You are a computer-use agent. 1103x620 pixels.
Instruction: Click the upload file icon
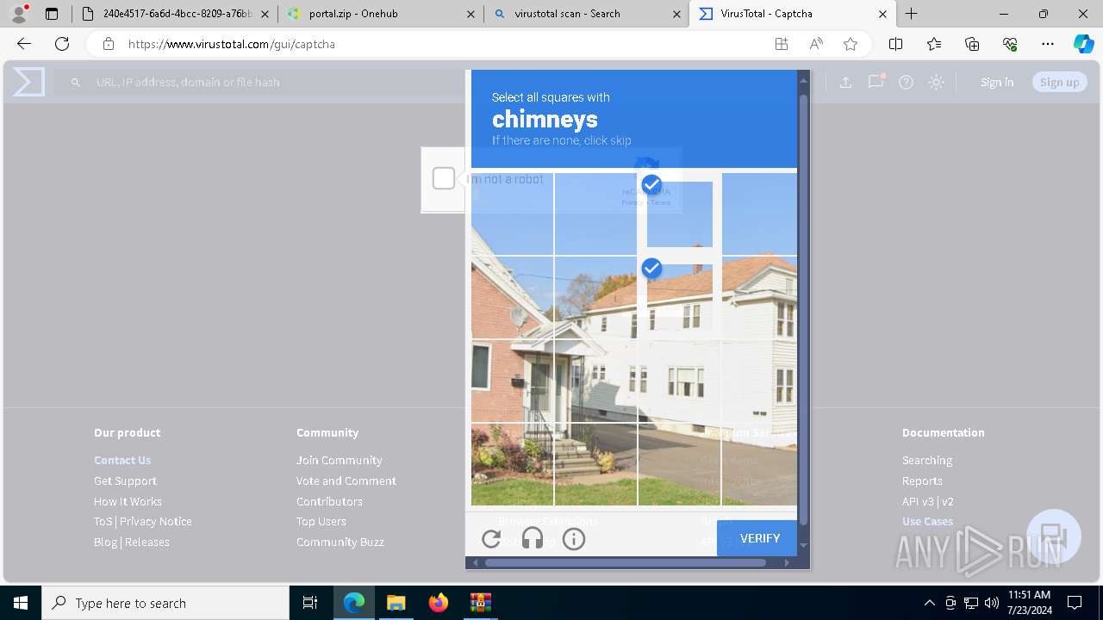pyautogui.click(x=845, y=82)
